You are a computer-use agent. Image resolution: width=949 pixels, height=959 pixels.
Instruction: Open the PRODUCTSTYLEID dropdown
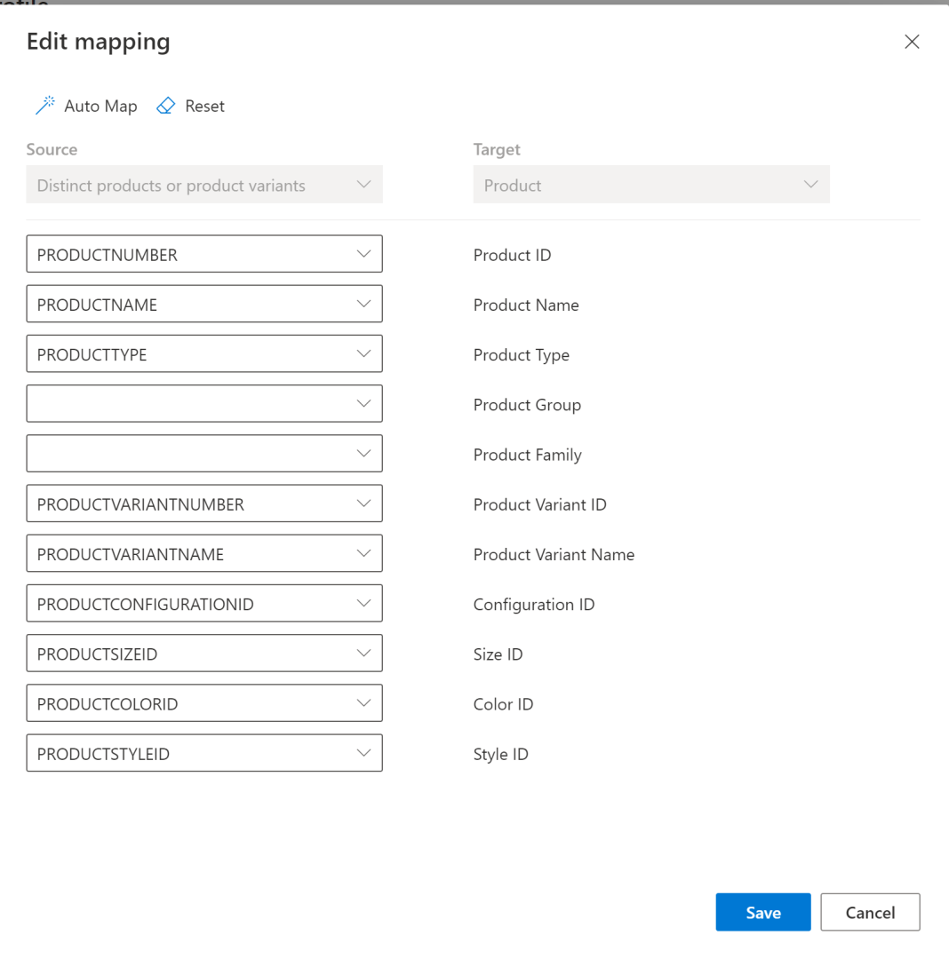[x=203, y=753]
